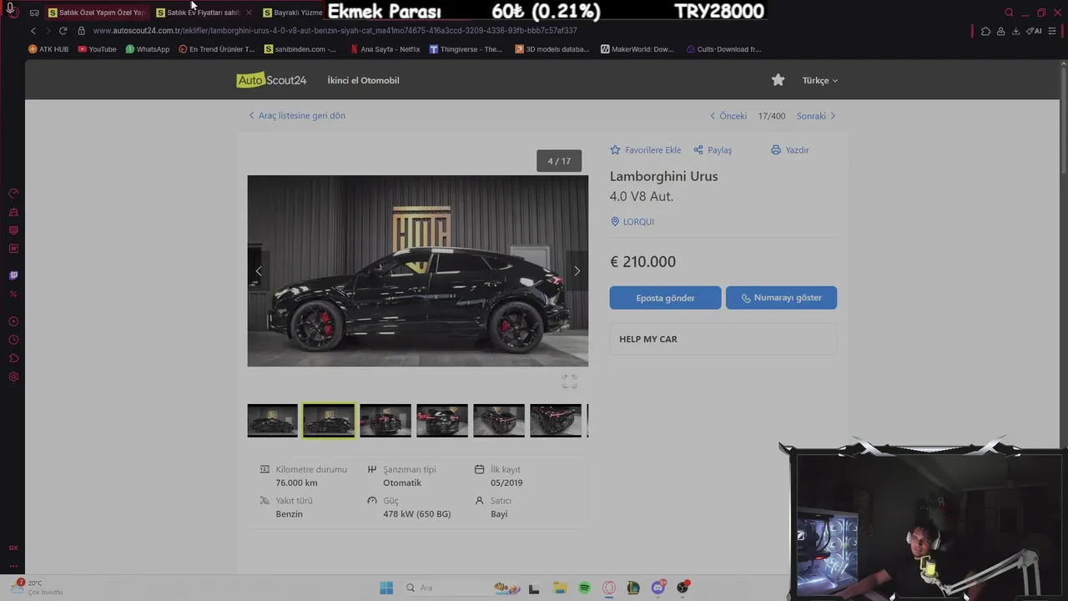This screenshot has width=1068, height=601.
Task: Click the Numarayı göster button
Action: 781,298
